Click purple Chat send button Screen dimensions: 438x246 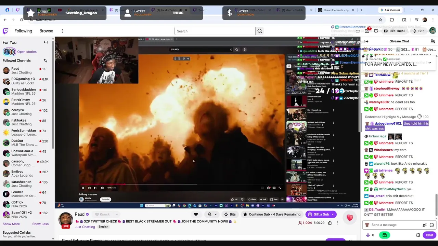pos(429,235)
